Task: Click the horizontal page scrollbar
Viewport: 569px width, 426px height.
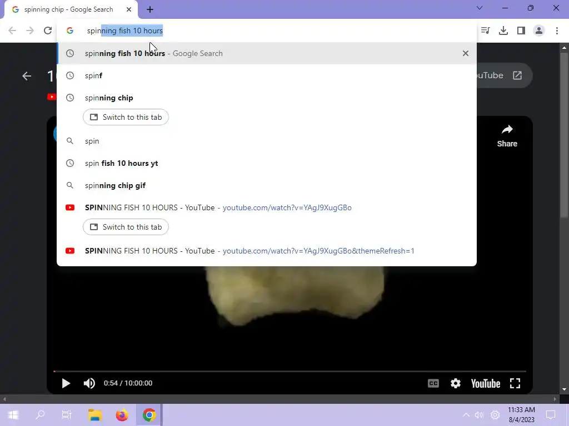Action: pos(279,399)
